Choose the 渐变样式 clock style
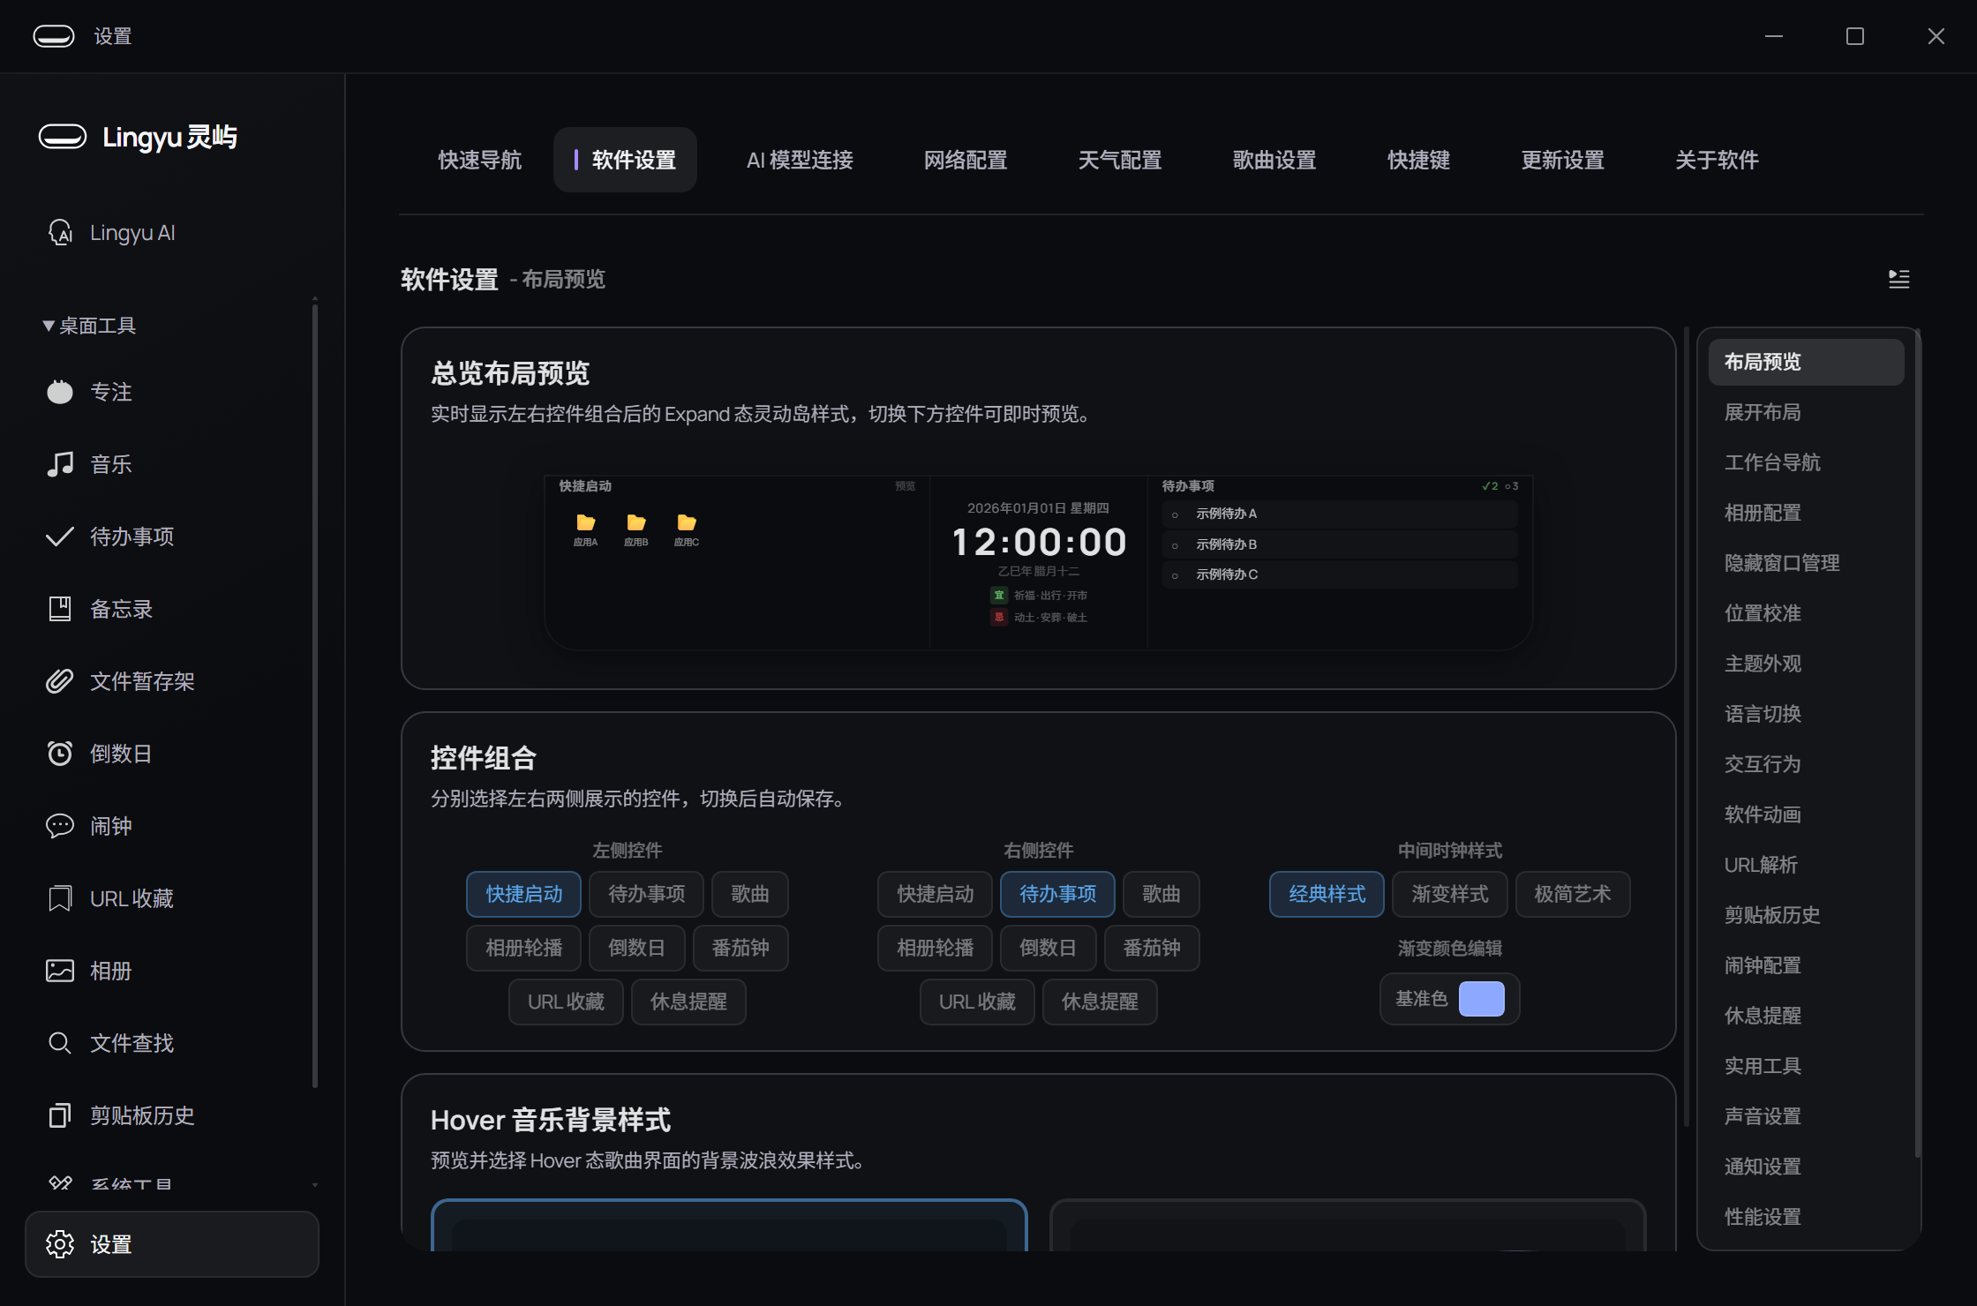 pyautogui.click(x=1449, y=894)
